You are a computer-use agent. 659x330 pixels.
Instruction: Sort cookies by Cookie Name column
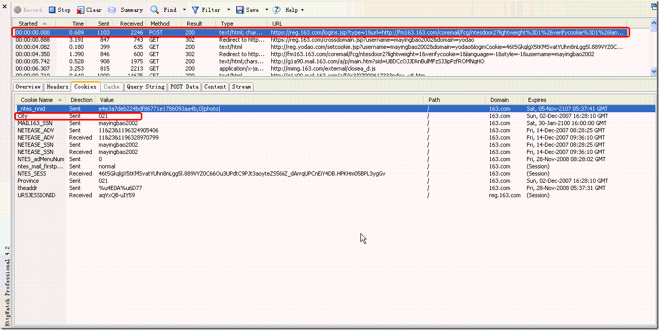click(x=40, y=100)
